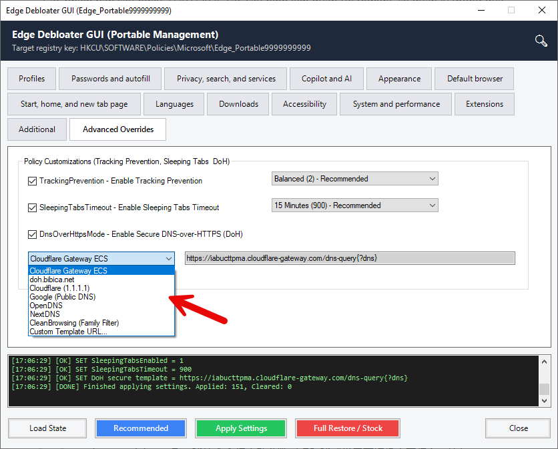Click the Load State button

tap(47, 428)
